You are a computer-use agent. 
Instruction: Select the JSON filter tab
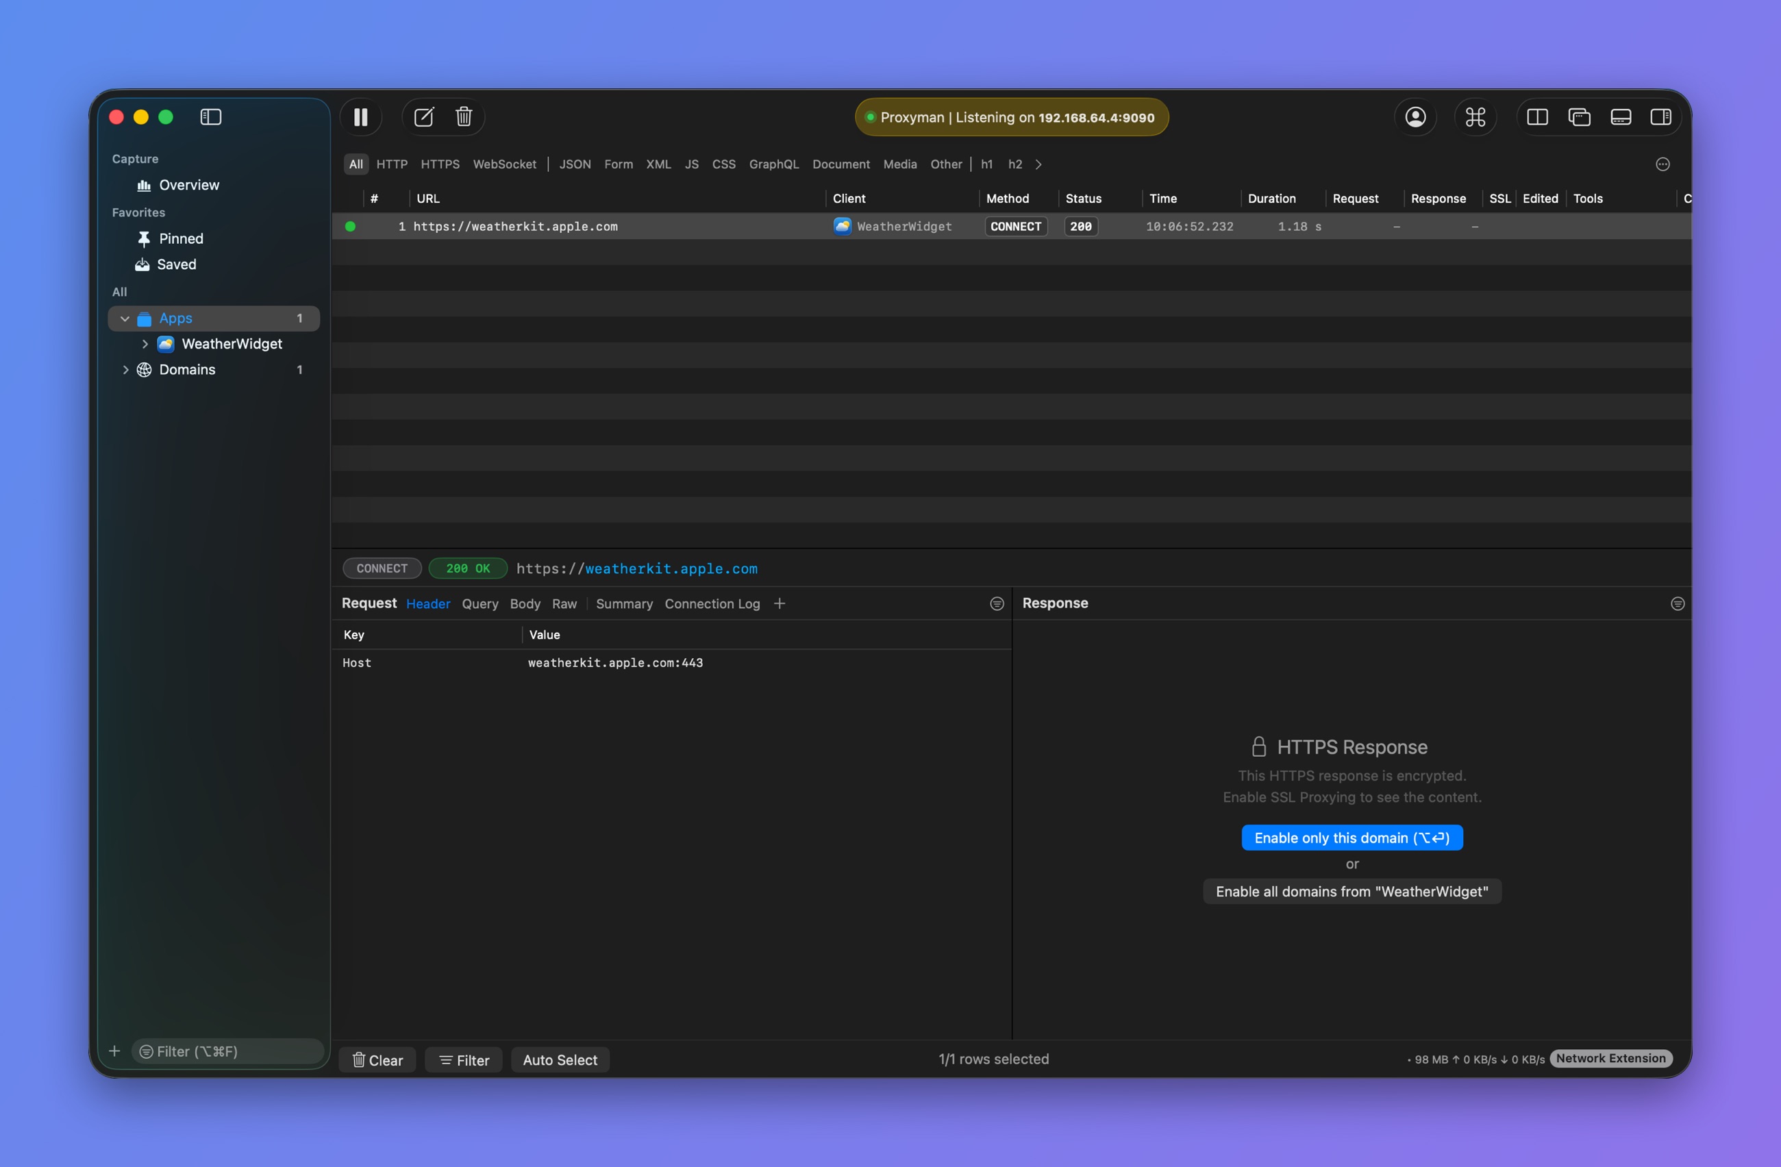[575, 164]
